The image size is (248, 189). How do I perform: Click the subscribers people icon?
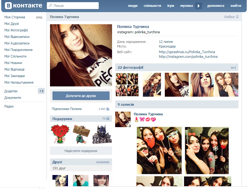pyautogui.click(x=108, y=109)
